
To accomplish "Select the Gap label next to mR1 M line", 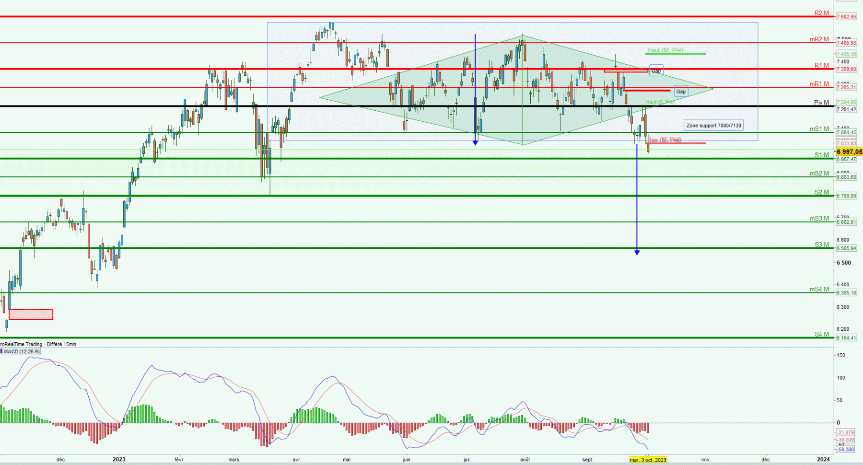I will coord(681,92).
